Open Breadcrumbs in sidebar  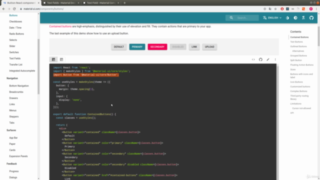[16, 92]
